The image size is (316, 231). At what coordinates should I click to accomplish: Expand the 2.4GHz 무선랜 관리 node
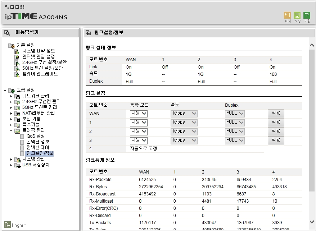pyautogui.click(x=11, y=102)
